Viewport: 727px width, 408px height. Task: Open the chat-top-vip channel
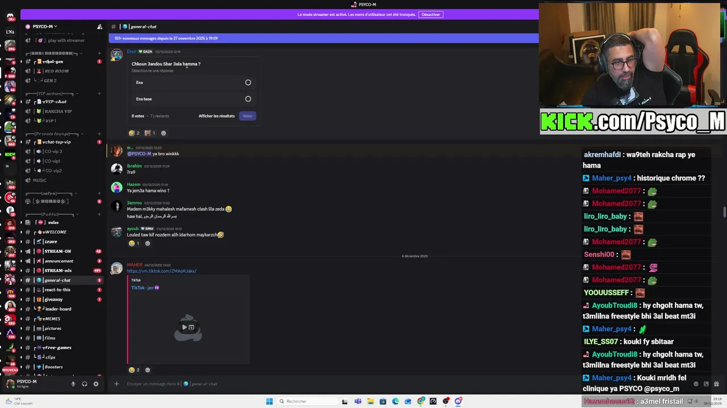pos(64,142)
